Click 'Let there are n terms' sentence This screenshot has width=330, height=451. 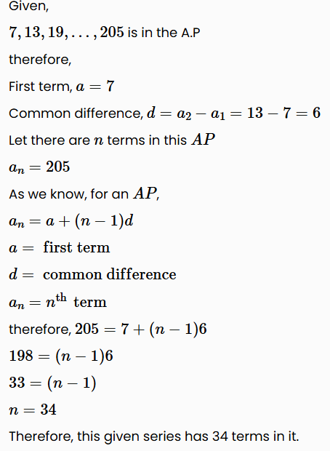pos(112,140)
